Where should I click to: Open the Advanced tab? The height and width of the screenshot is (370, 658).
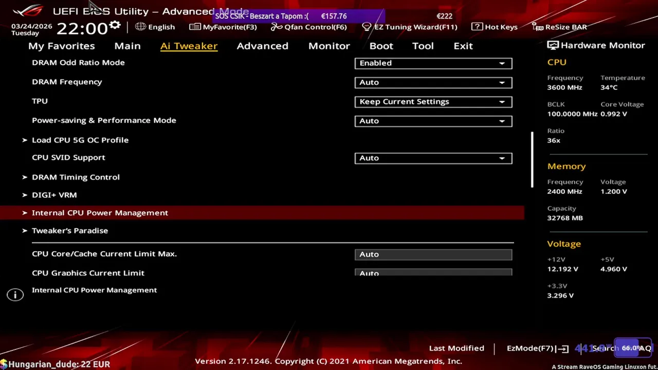pyautogui.click(x=262, y=46)
